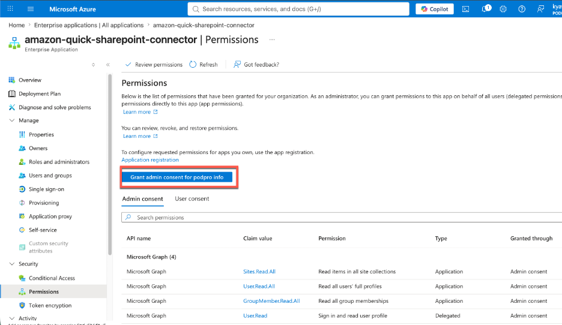Open the notifications bell

[485, 8]
